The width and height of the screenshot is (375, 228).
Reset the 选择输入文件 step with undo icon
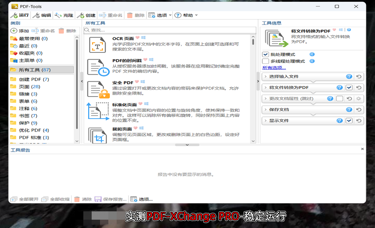tap(359, 76)
